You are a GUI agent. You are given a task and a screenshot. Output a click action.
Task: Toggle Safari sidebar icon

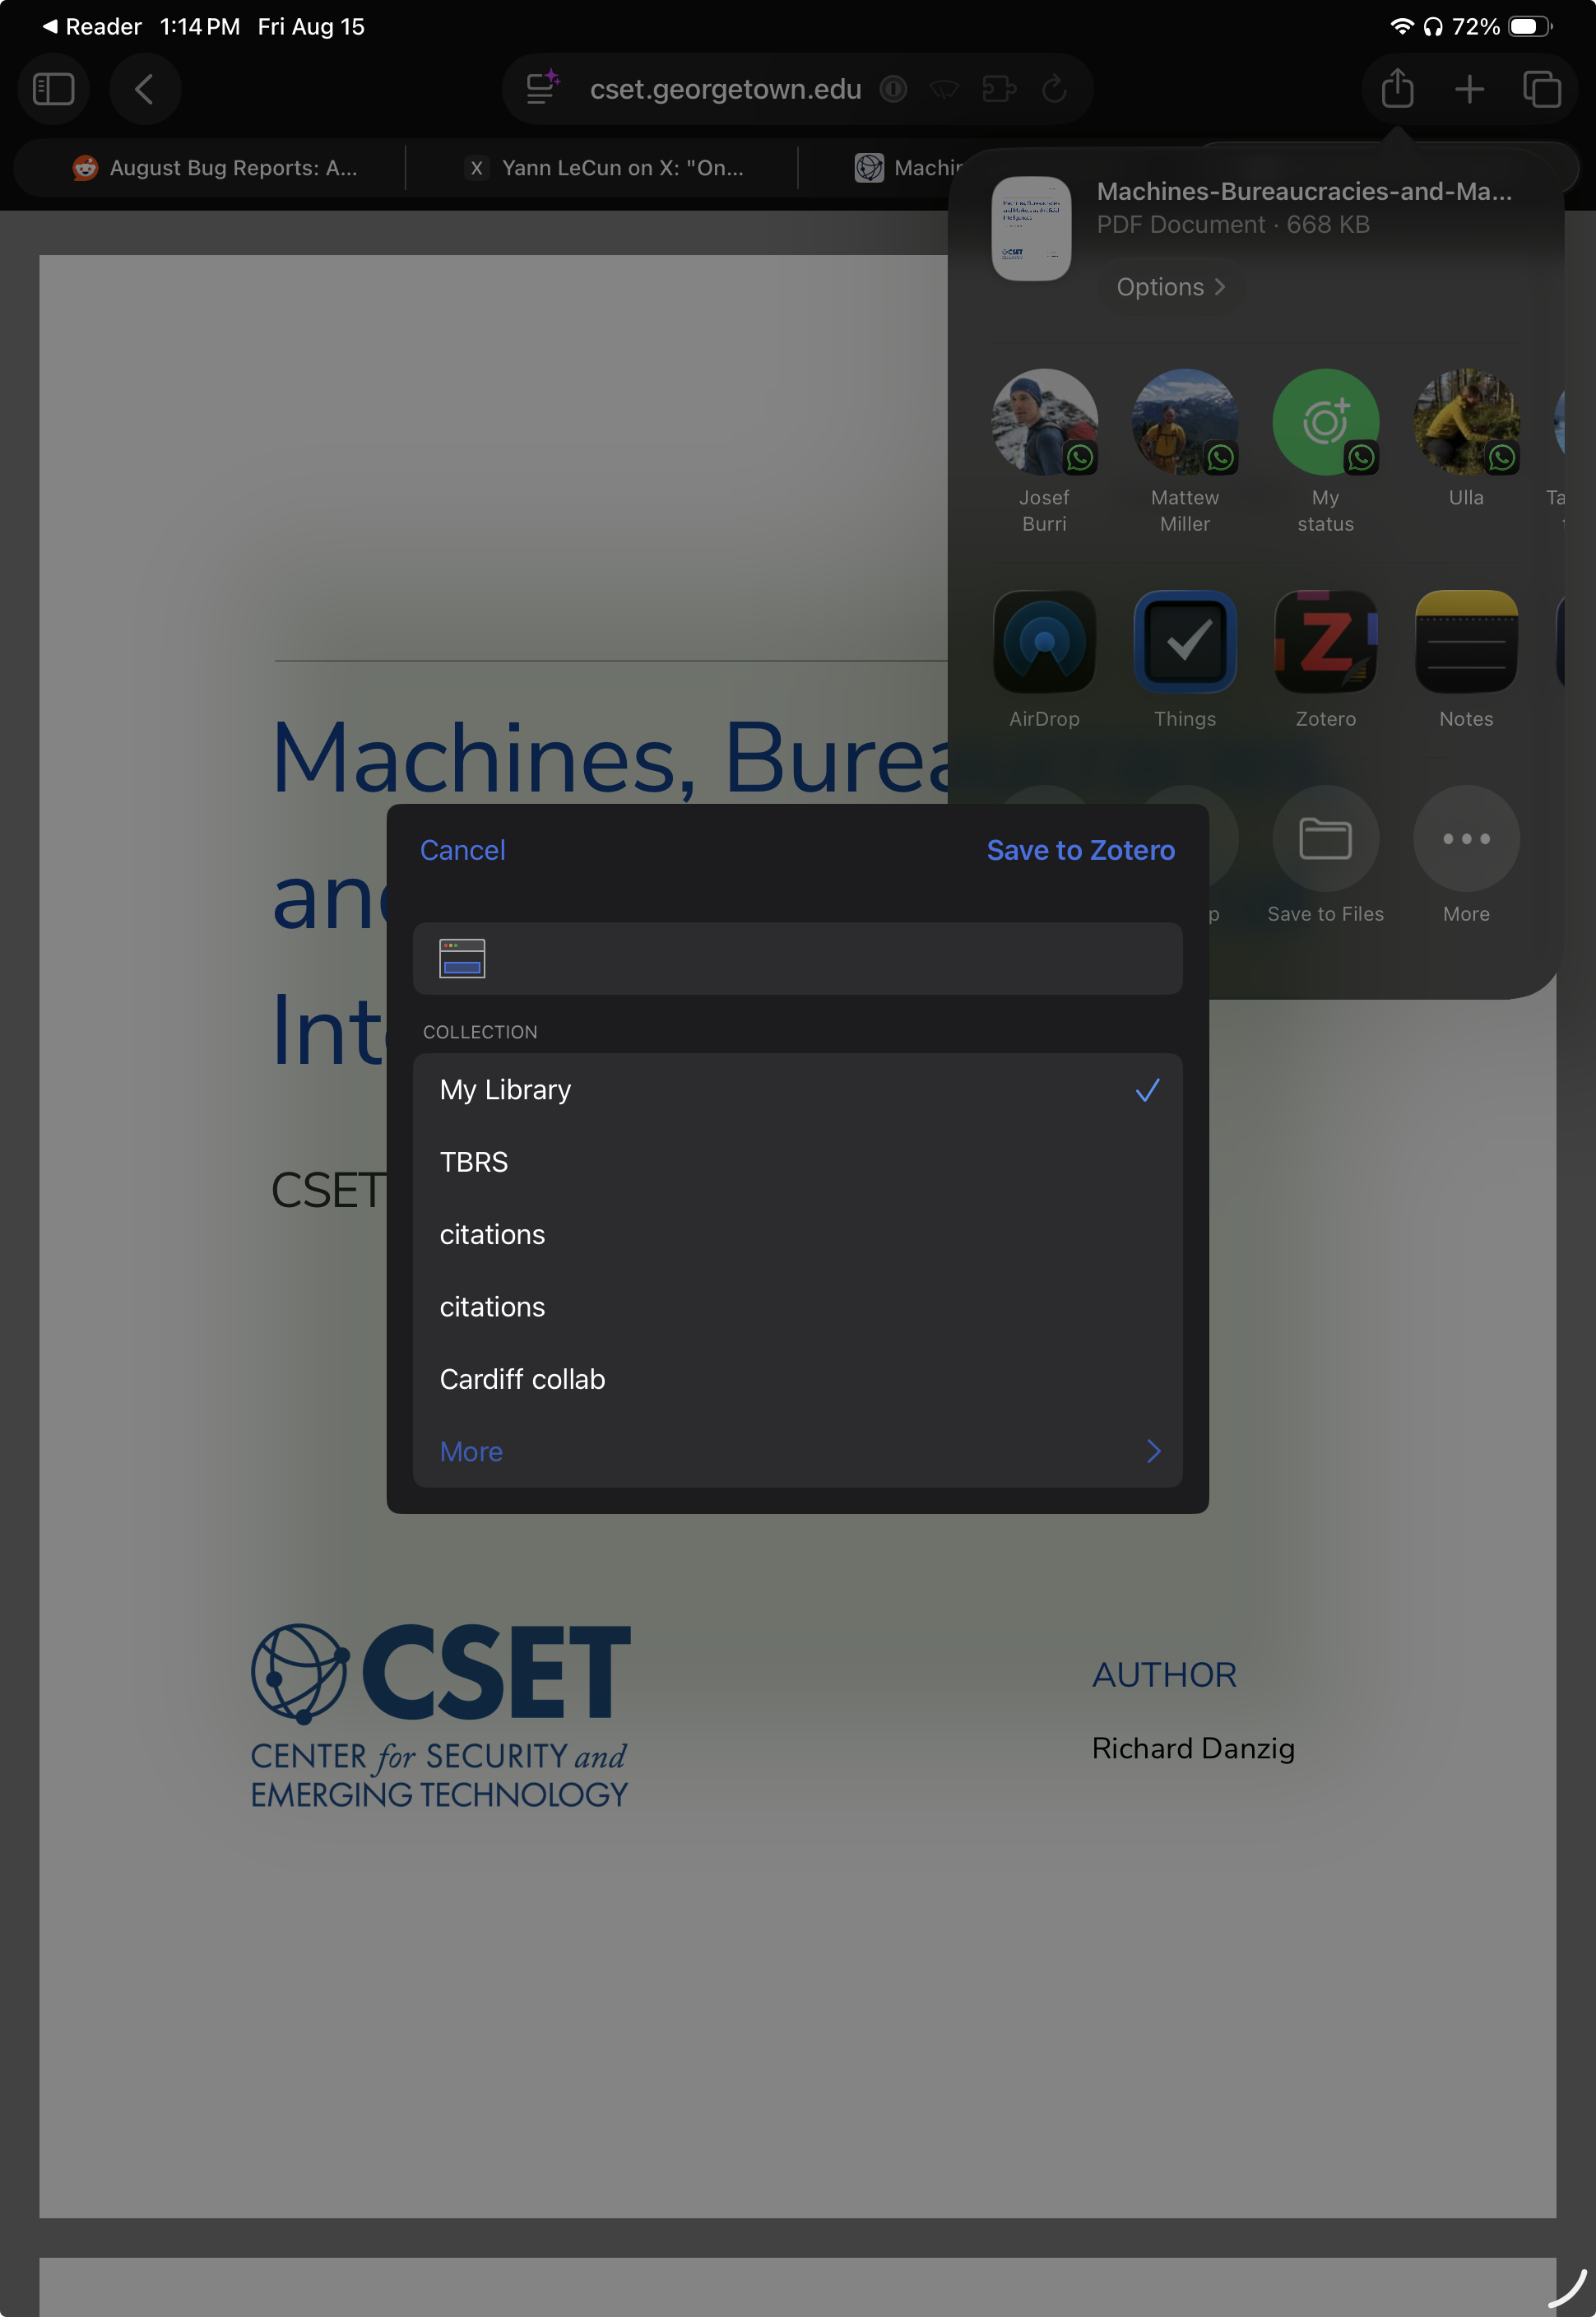(54, 89)
